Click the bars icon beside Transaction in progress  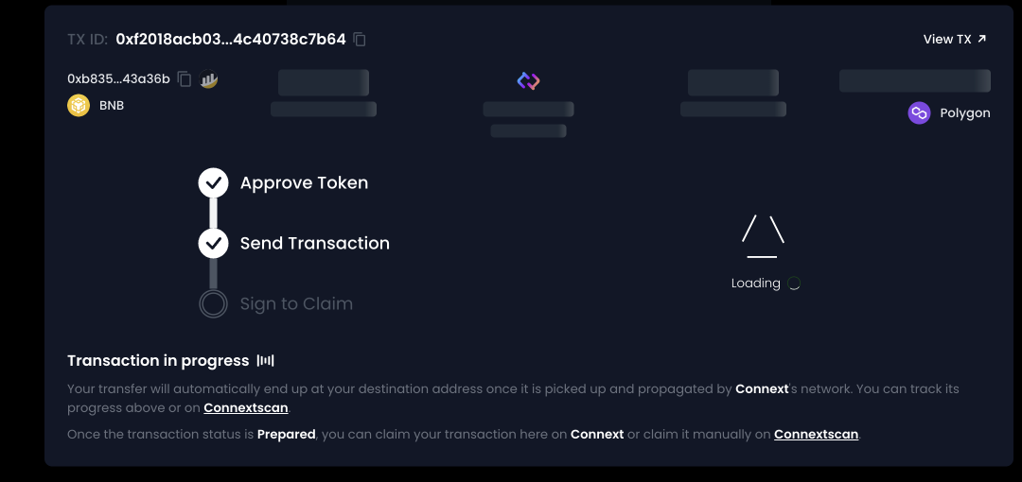(x=266, y=361)
